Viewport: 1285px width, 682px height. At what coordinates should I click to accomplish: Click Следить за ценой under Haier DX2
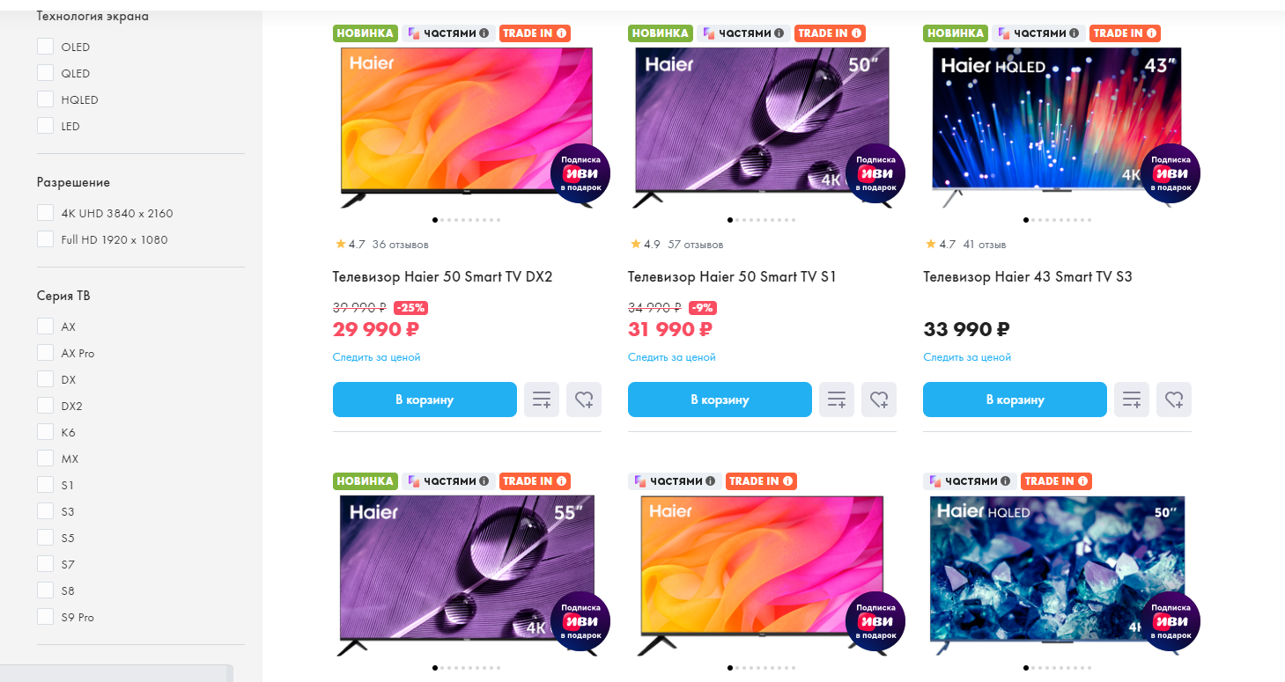[376, 357]
